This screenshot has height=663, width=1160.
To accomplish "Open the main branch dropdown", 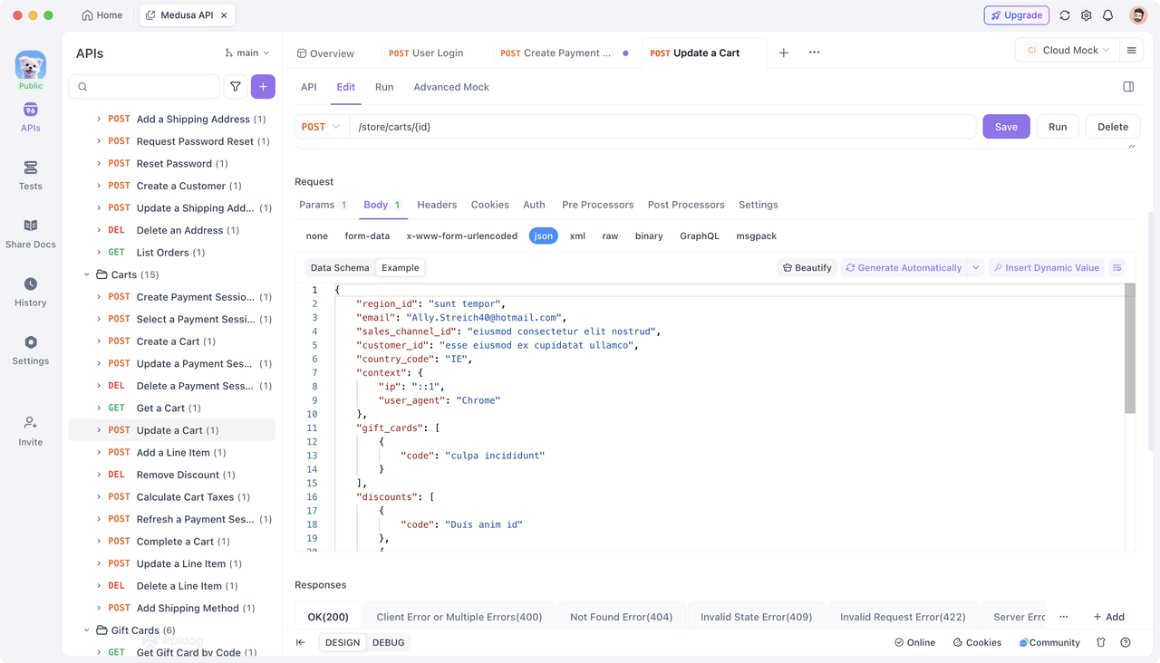I will pos(246,53).
